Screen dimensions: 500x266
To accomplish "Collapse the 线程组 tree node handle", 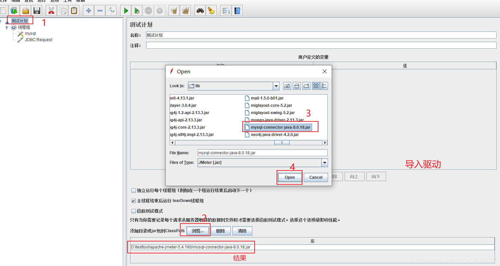I will 6,28.
